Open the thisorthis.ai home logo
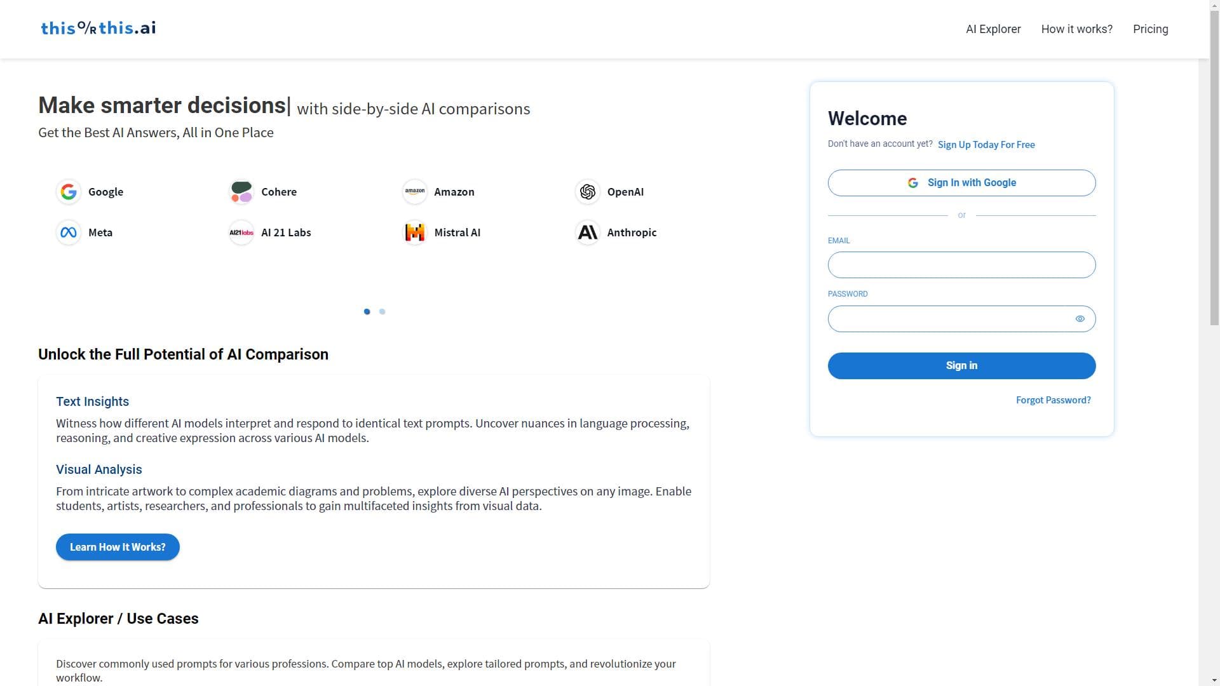Screen dimensions: 1220x686 98,28
